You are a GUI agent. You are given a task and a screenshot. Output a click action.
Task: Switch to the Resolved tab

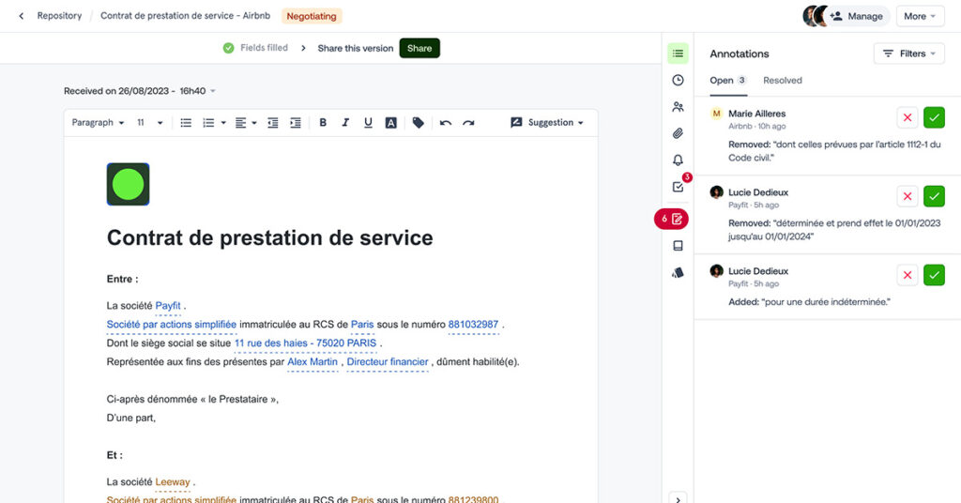[x=782, y=81]
